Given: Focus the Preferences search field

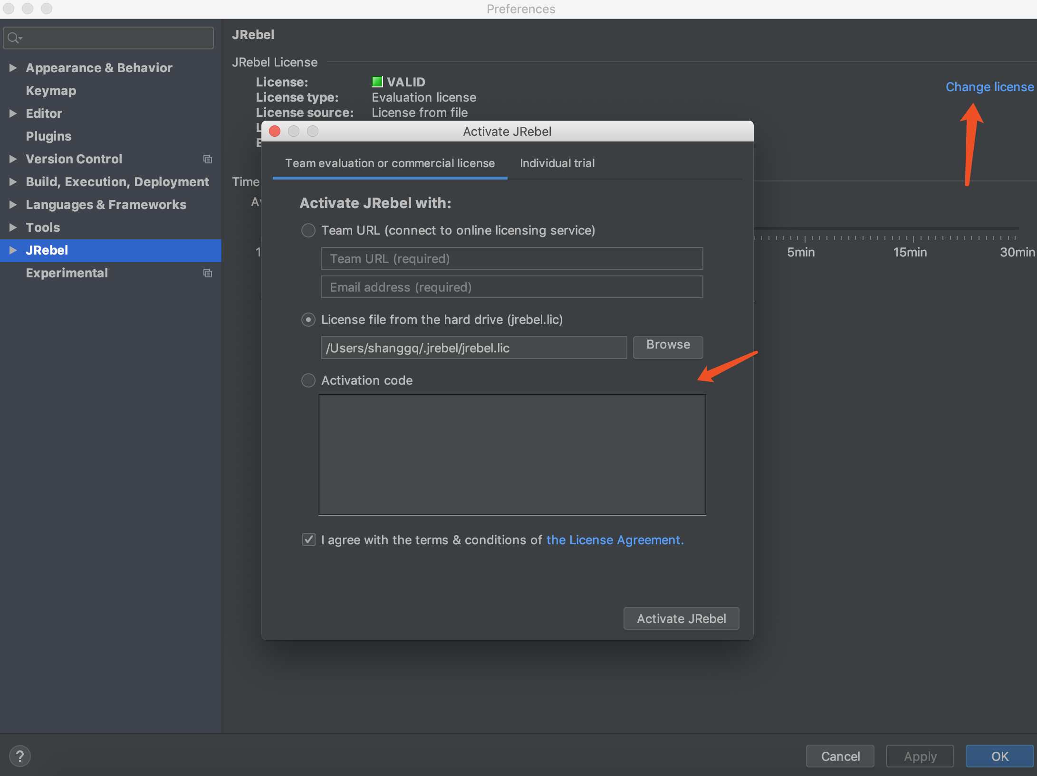Looking at the screenshot, I should (x=108, y=38).
